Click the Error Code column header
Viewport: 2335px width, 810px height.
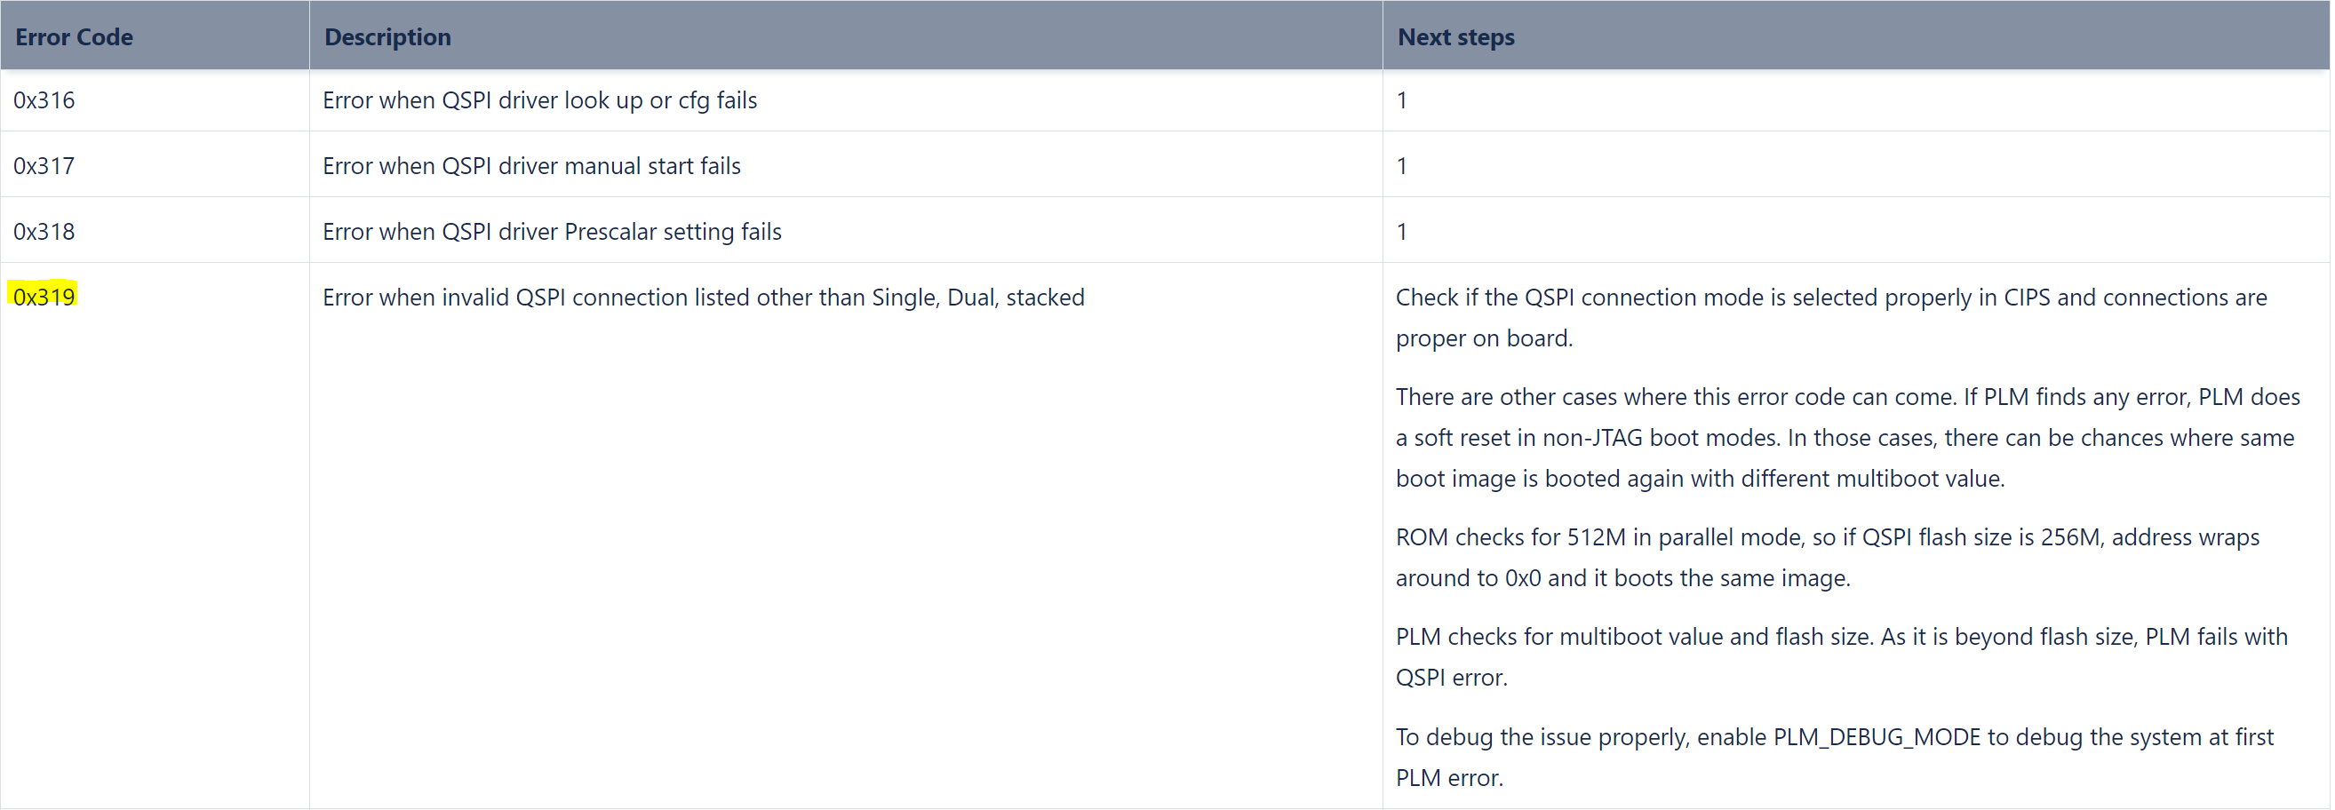(x=75, y=37)
